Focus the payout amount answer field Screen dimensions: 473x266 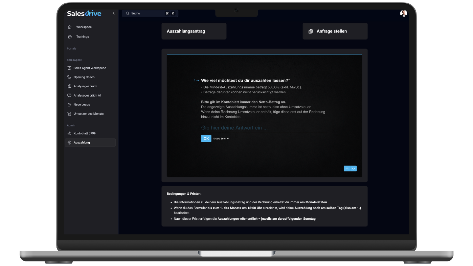click(264, 128)
